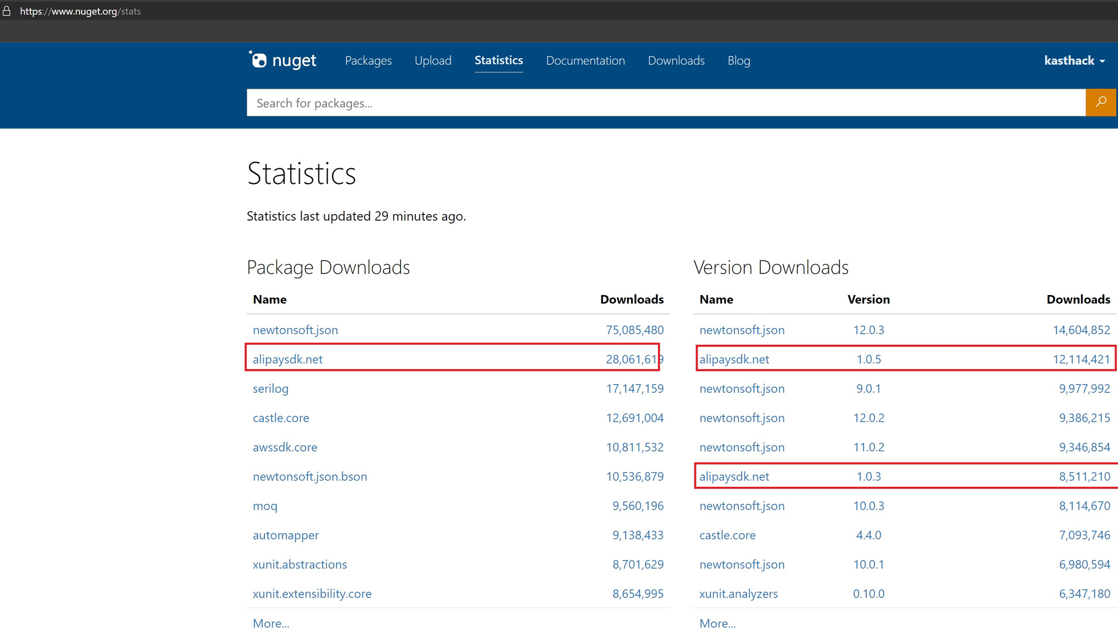Open the Documentation nav link
Image resolution: width=1118 pixels, height=641 pixels.
(x=585, y=60)
